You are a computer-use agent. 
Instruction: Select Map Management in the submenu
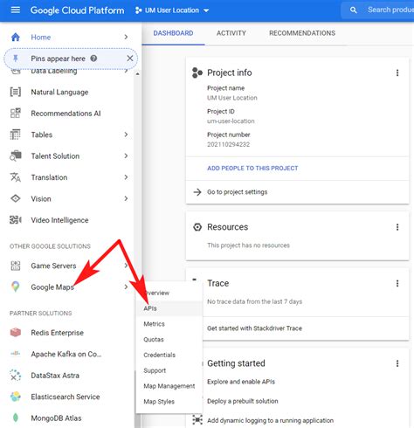pos(169,386)
